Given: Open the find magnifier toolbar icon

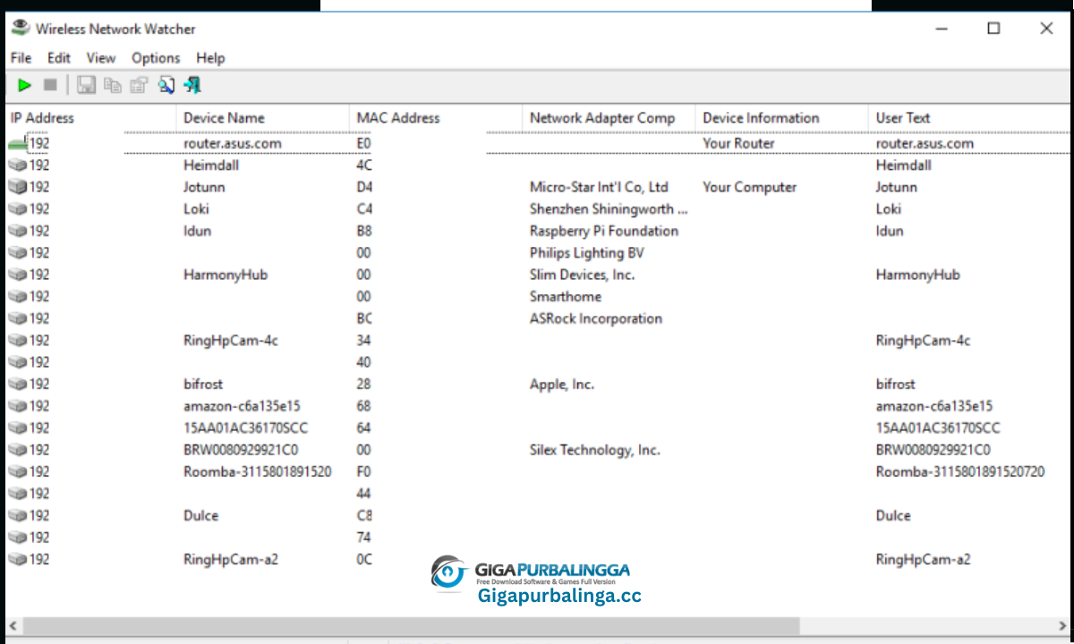Looking at the screenshot, I should (166, 86).
